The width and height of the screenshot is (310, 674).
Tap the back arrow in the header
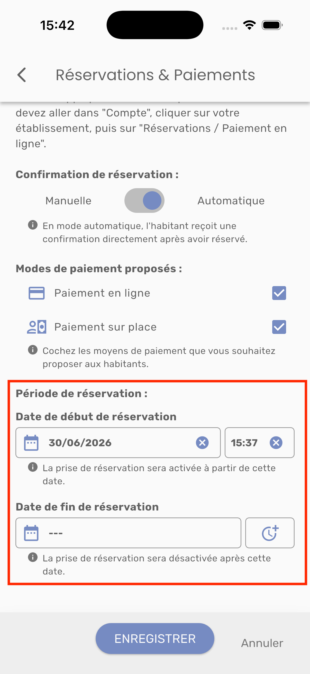coord(22,75)
